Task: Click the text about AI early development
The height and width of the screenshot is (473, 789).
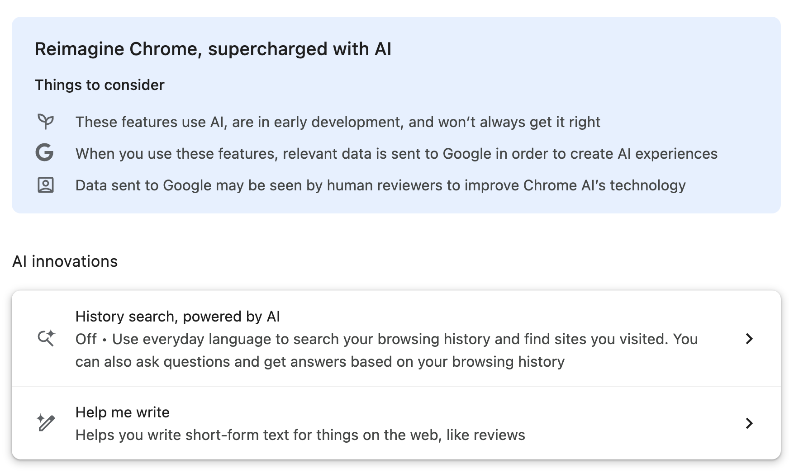Action: pyautogui.click(x=338, y=122)
